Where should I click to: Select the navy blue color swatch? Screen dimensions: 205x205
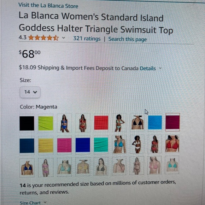tap(27, 146)
